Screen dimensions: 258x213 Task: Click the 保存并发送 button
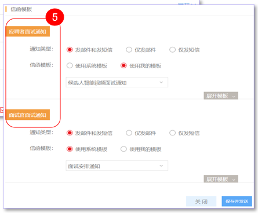[x=237, y=201]
